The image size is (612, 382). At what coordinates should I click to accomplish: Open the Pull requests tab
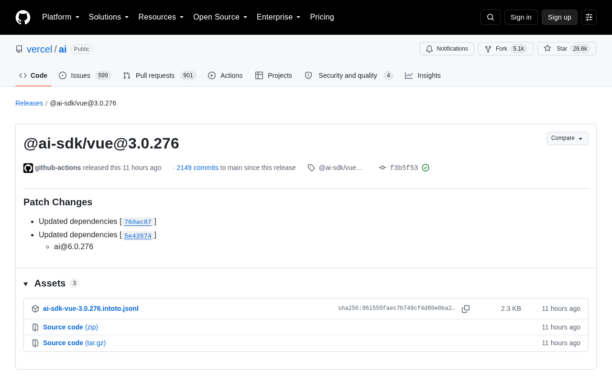click(160, 75)
